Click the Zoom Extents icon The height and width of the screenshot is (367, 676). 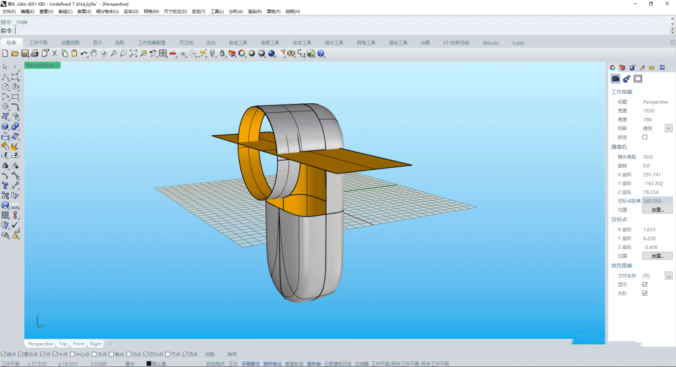click(x=133, y=54)
